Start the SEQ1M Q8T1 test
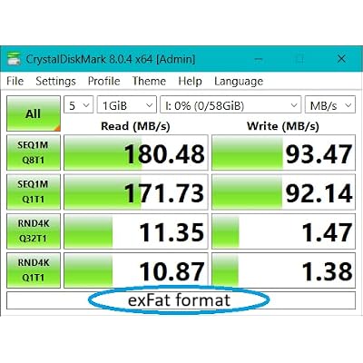 34,152
